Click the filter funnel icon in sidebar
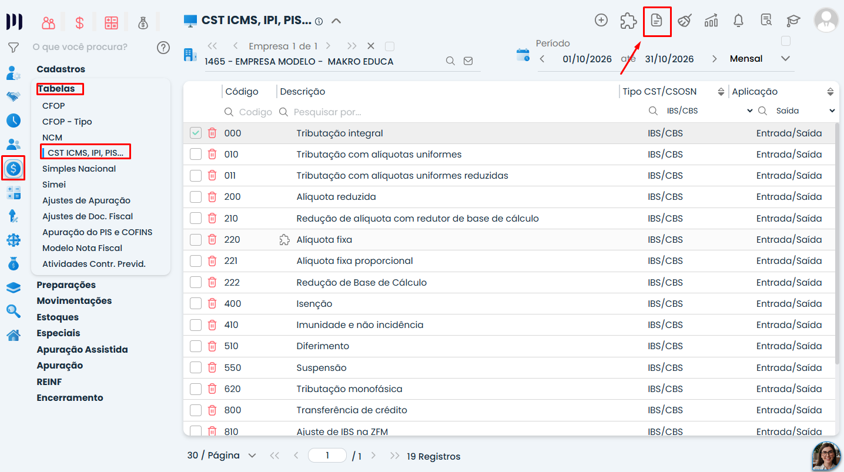This screenshot has height=472, width=844. [x=14, y=48]
